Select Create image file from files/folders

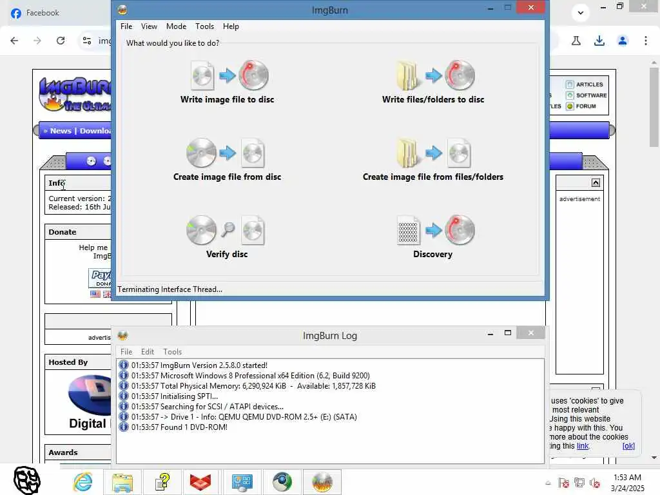[433, 160]
